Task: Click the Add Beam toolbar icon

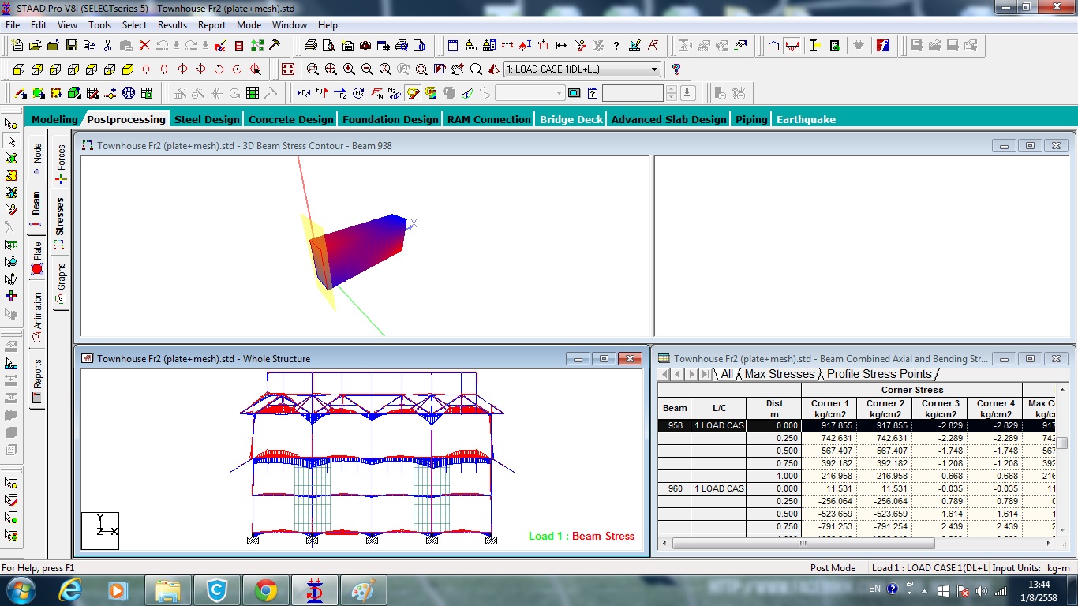Action: 20,93
